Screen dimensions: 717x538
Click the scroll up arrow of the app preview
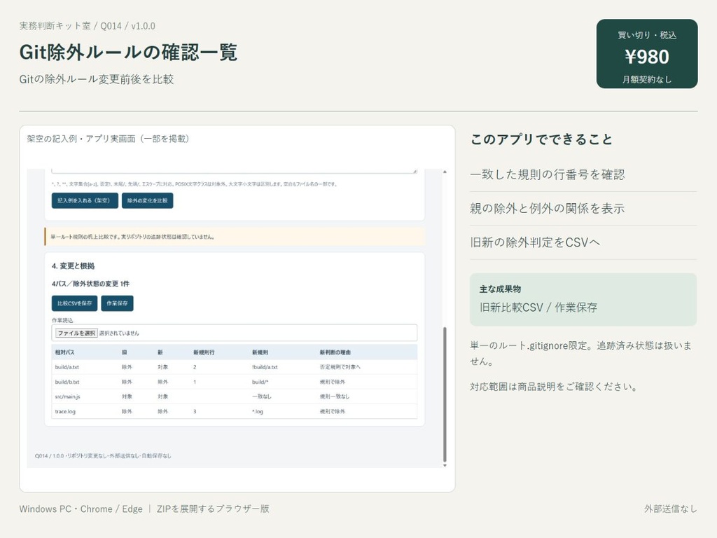[445, 172]
